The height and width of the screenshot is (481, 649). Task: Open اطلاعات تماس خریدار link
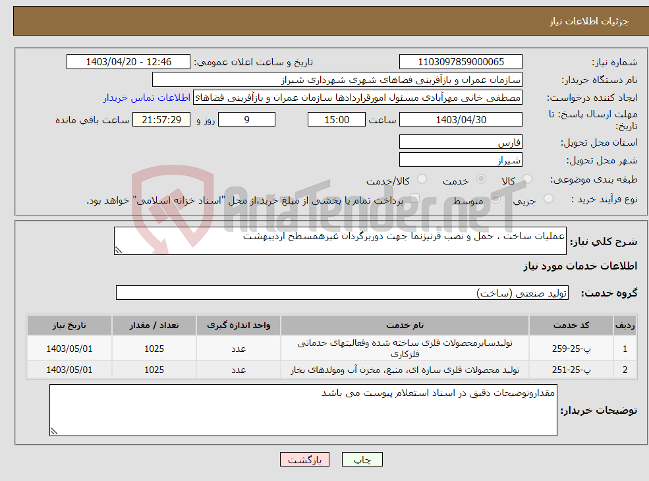pyautogui.click(x=146, y=98)
